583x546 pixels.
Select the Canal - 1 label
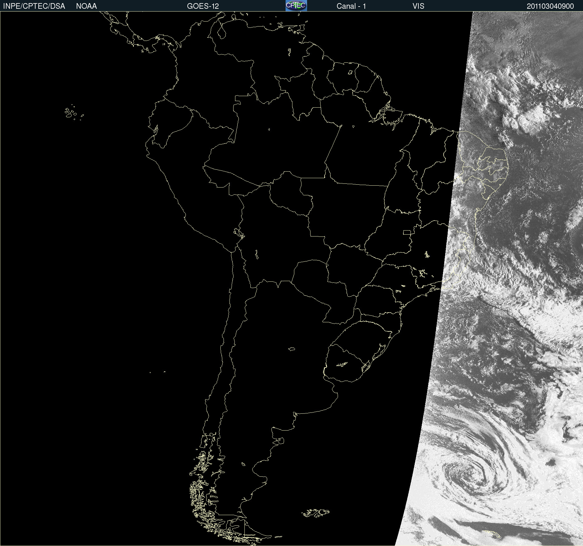point(351,6)
